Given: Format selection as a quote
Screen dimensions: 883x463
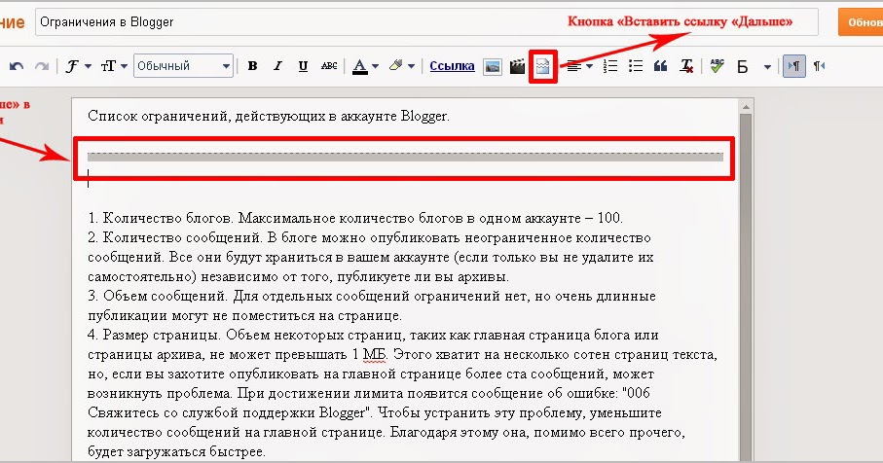Looking at the screenshot, I should pyautogui.click(x=661, y=66).
